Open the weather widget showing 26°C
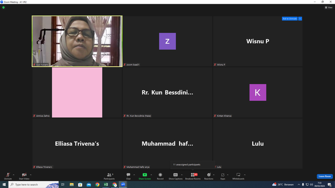 [x=283, y=184]
